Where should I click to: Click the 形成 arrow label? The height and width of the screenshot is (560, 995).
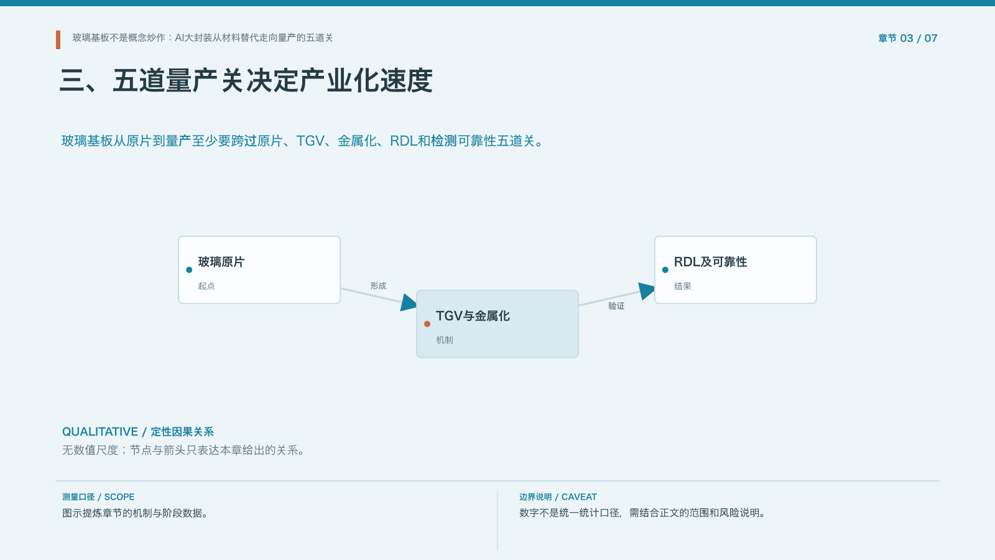[378, 286]
